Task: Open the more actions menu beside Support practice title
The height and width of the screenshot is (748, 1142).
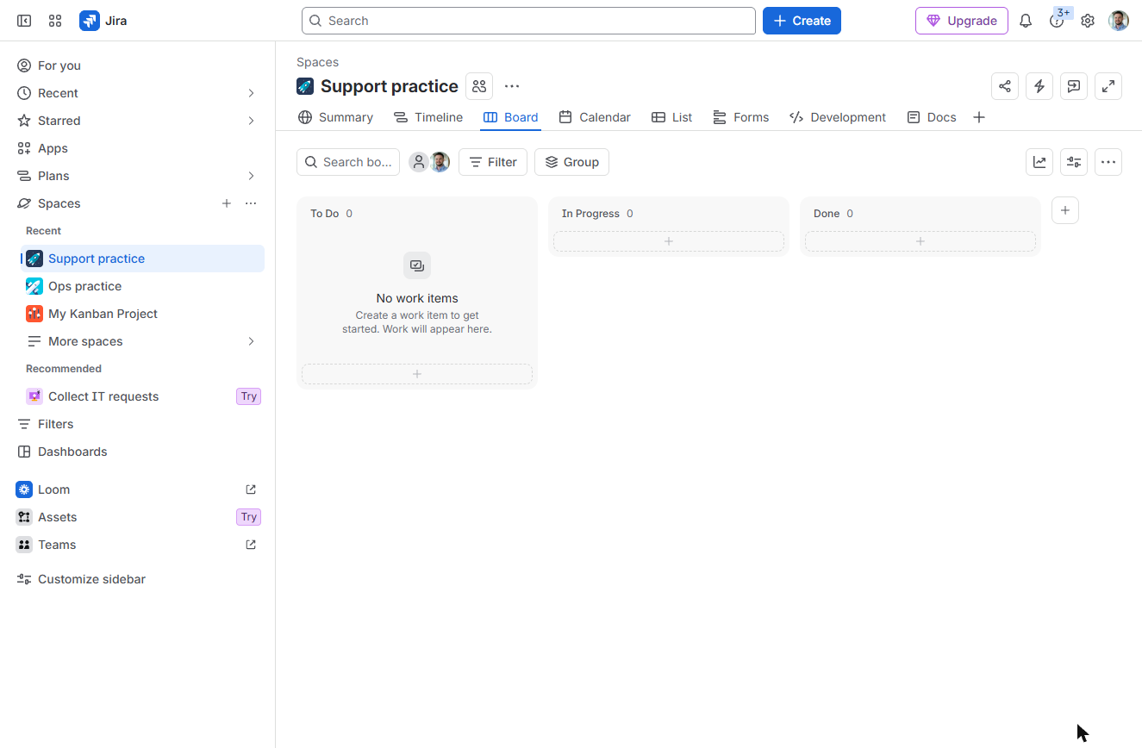Action: [512, 86]
